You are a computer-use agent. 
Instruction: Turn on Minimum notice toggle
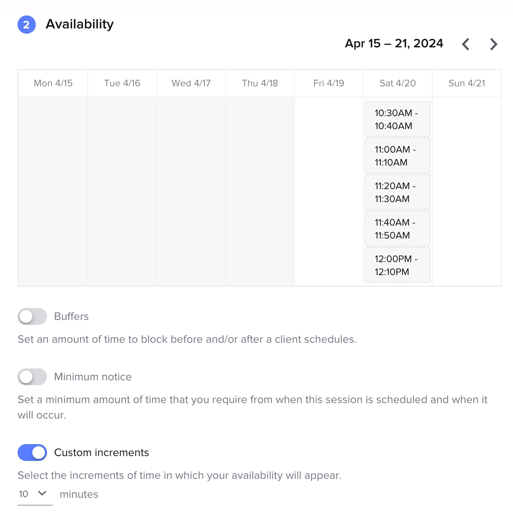pyautogui.click(x=32, y=377)
